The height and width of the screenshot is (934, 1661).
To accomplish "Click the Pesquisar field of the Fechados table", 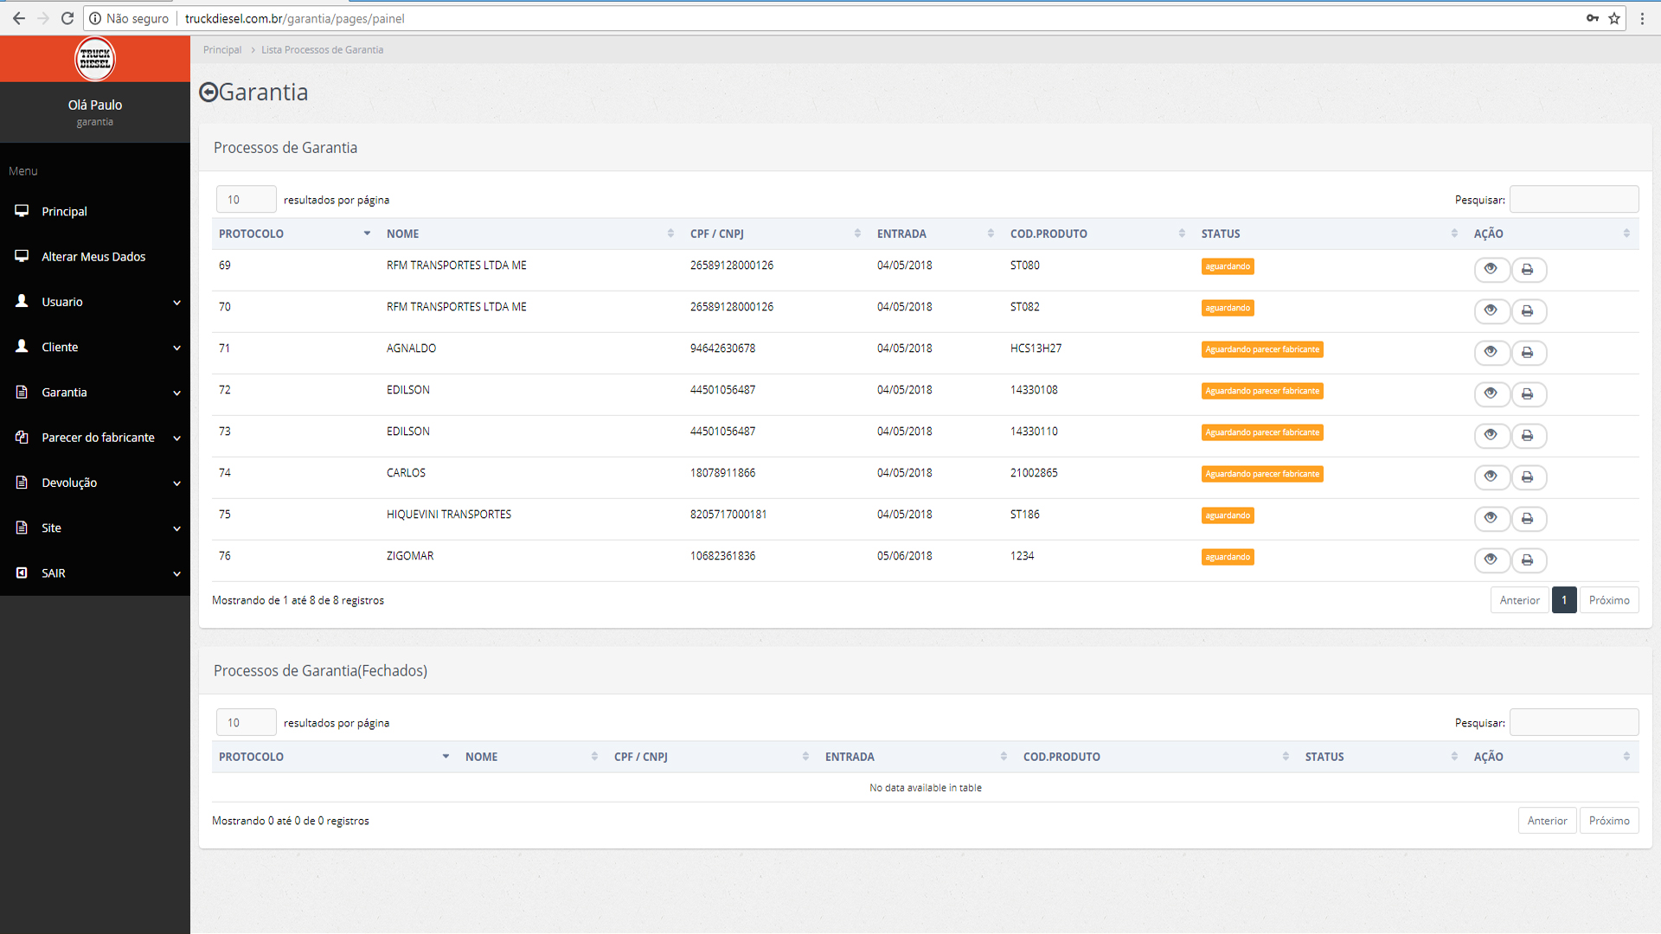I will point(1574,723).
